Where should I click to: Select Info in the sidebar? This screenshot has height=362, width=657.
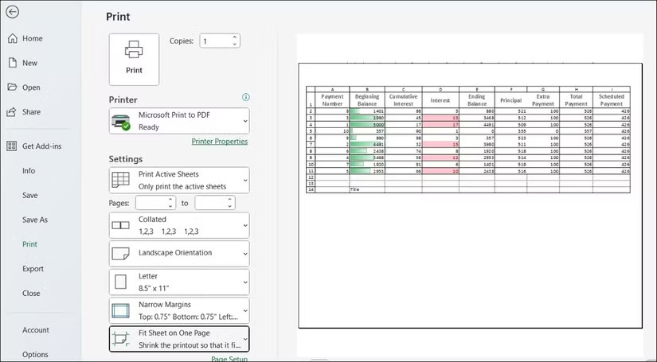[x=29, y=171]
